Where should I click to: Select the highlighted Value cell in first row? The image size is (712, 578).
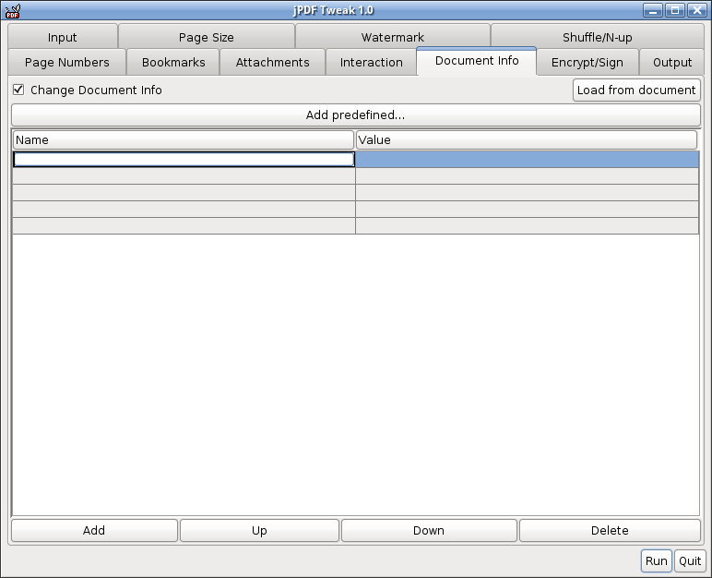[527, 159]
